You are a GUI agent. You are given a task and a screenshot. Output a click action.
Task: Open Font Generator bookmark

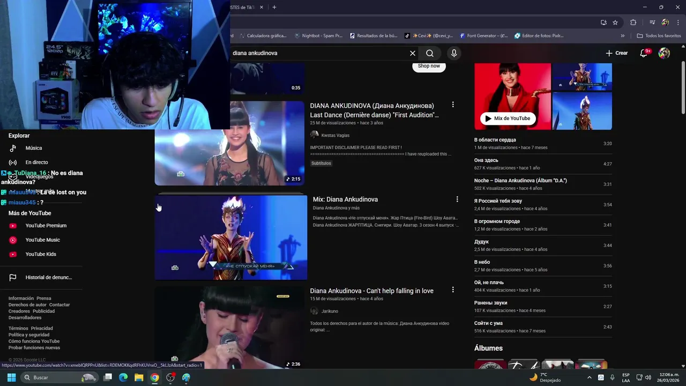coord(483,36)
